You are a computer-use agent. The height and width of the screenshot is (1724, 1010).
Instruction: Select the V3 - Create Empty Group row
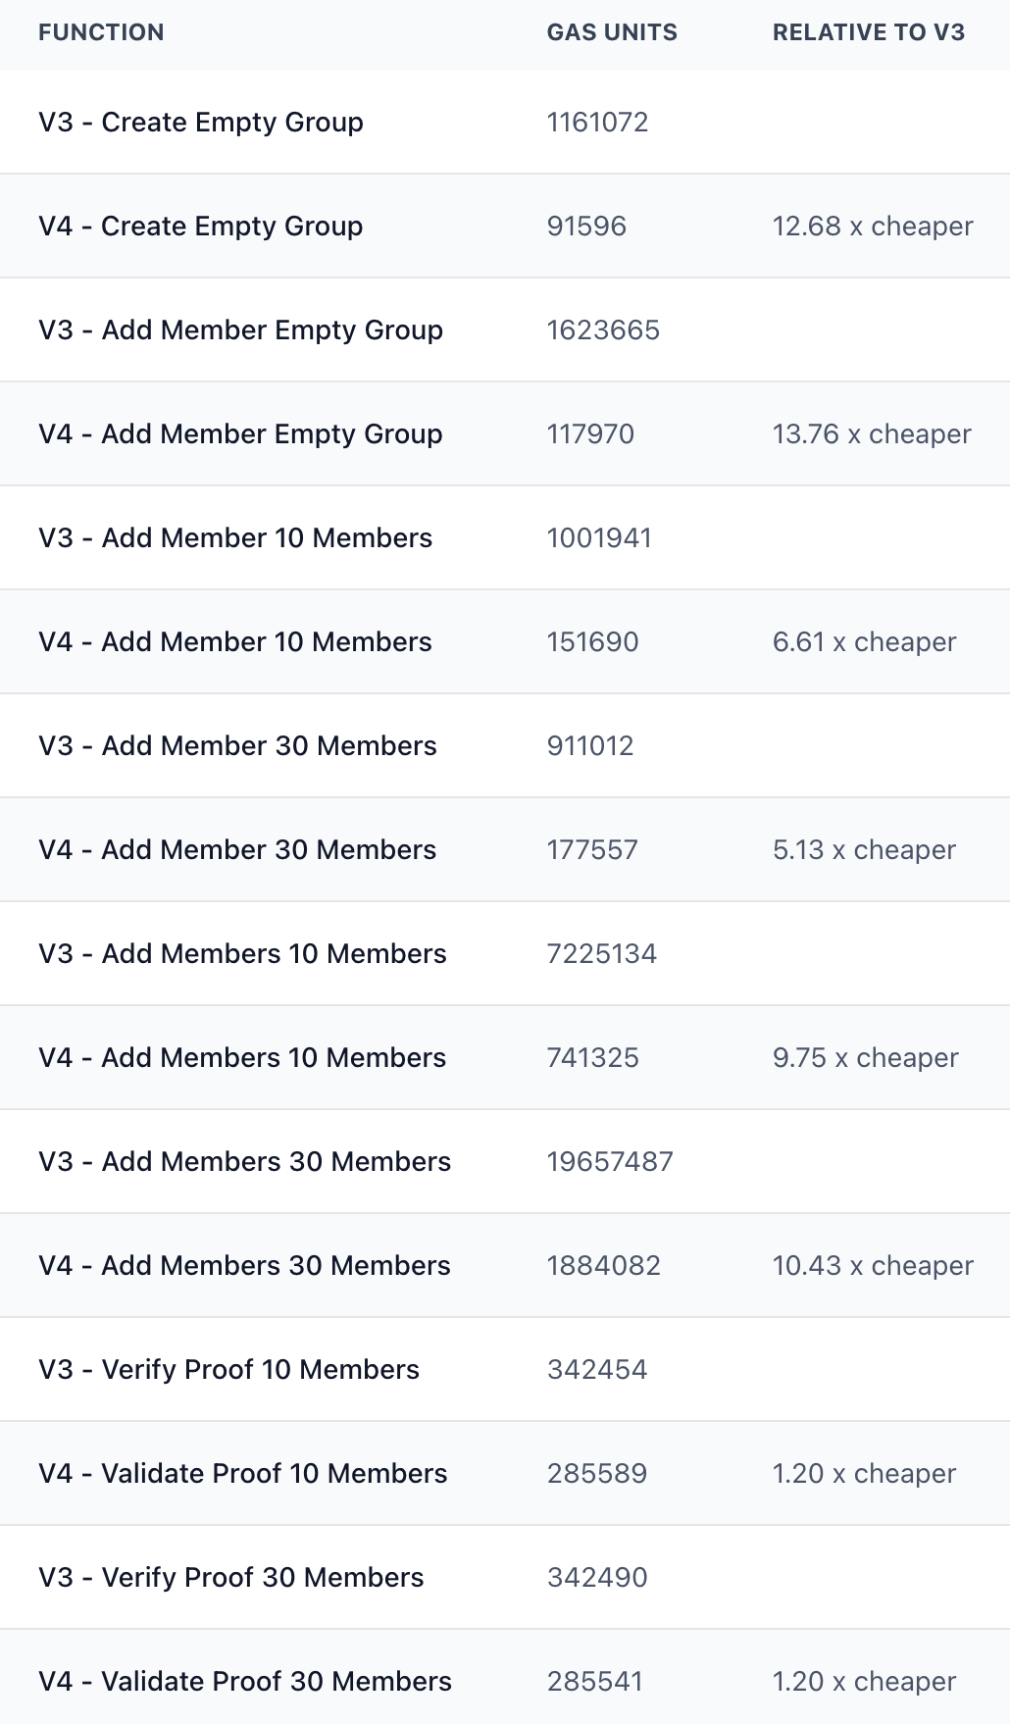click(x=505, y=123)
